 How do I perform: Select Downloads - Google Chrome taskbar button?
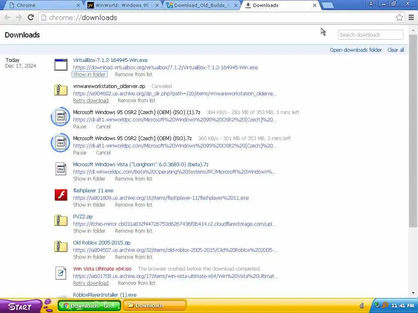click(89, 306)
